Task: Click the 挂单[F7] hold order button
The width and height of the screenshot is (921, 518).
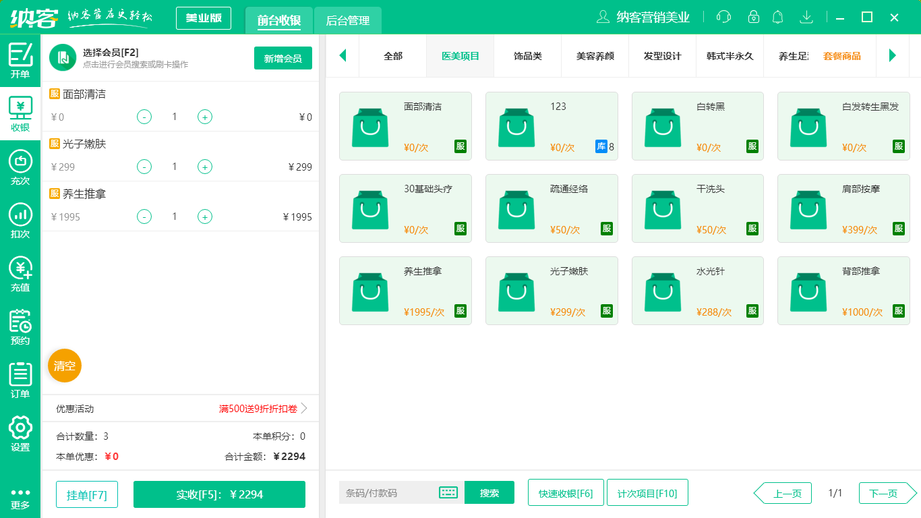Action: [86, 494]
